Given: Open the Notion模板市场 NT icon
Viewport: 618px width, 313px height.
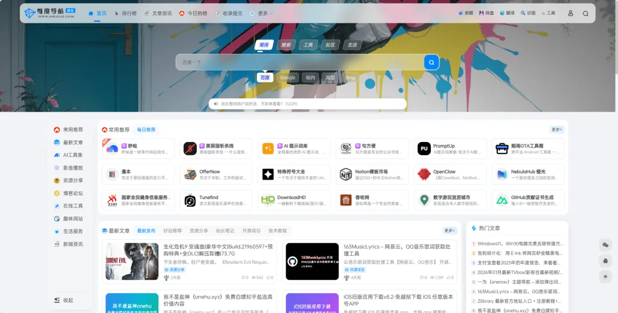Looking at the screenshot, I should coord(346,175).
